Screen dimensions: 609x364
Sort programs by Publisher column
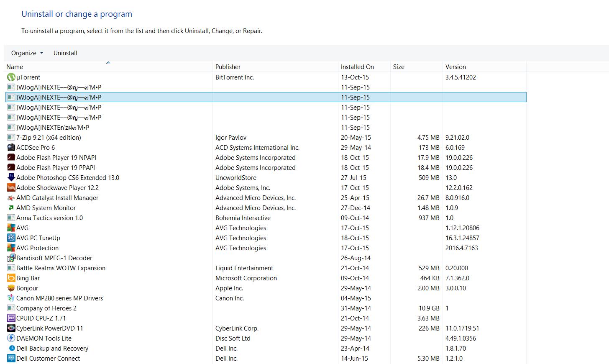coord(275,67)
